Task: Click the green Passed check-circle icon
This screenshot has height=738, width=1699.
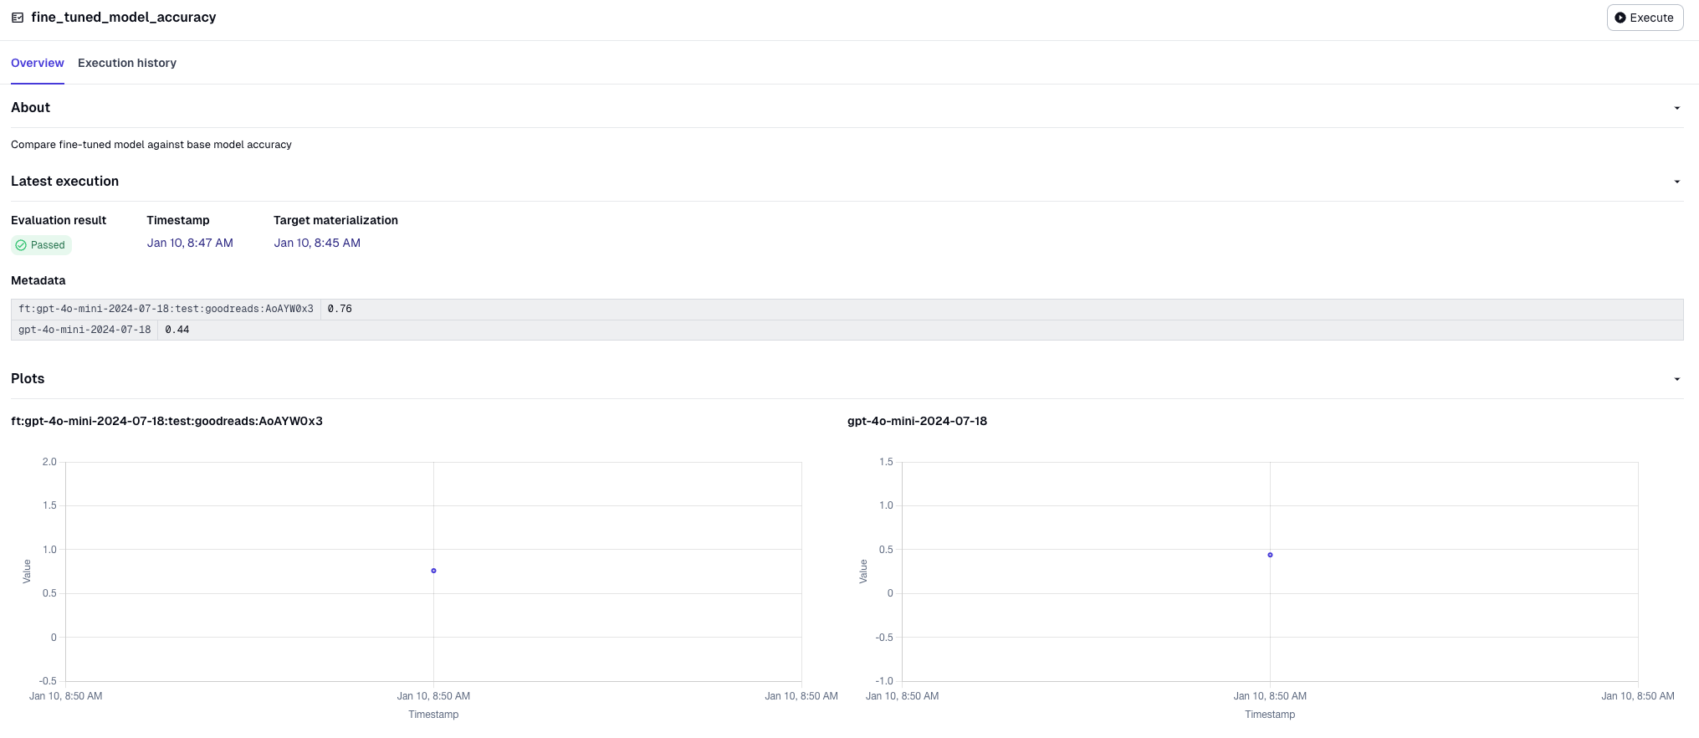Action: click(x=21, y=245)
